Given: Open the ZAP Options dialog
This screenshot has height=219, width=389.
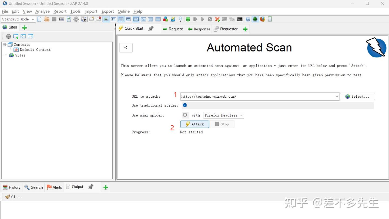Looking at the screenshot, I should (76, 19).
